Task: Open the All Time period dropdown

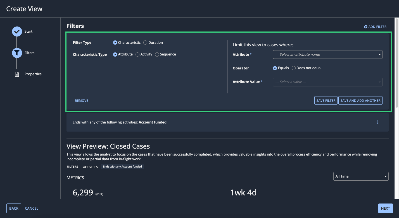Action: click(x=361, y=176)
